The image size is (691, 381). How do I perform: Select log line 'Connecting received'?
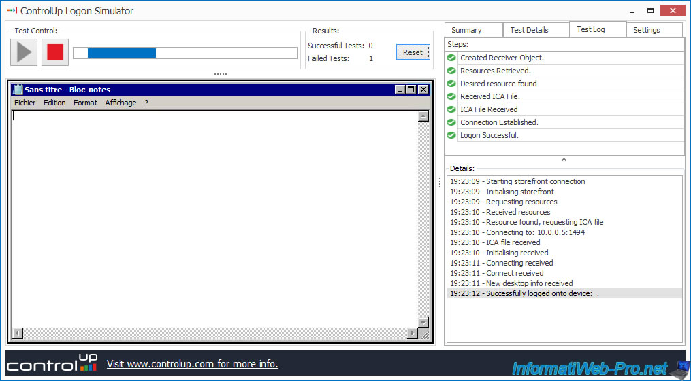[x=502, y=263]
